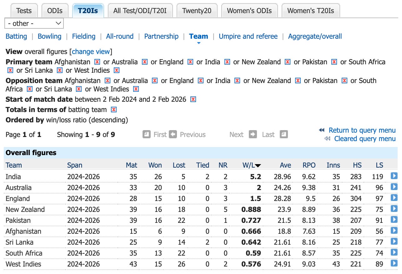Remove West Indies from Primary team filter

[117, 70]
